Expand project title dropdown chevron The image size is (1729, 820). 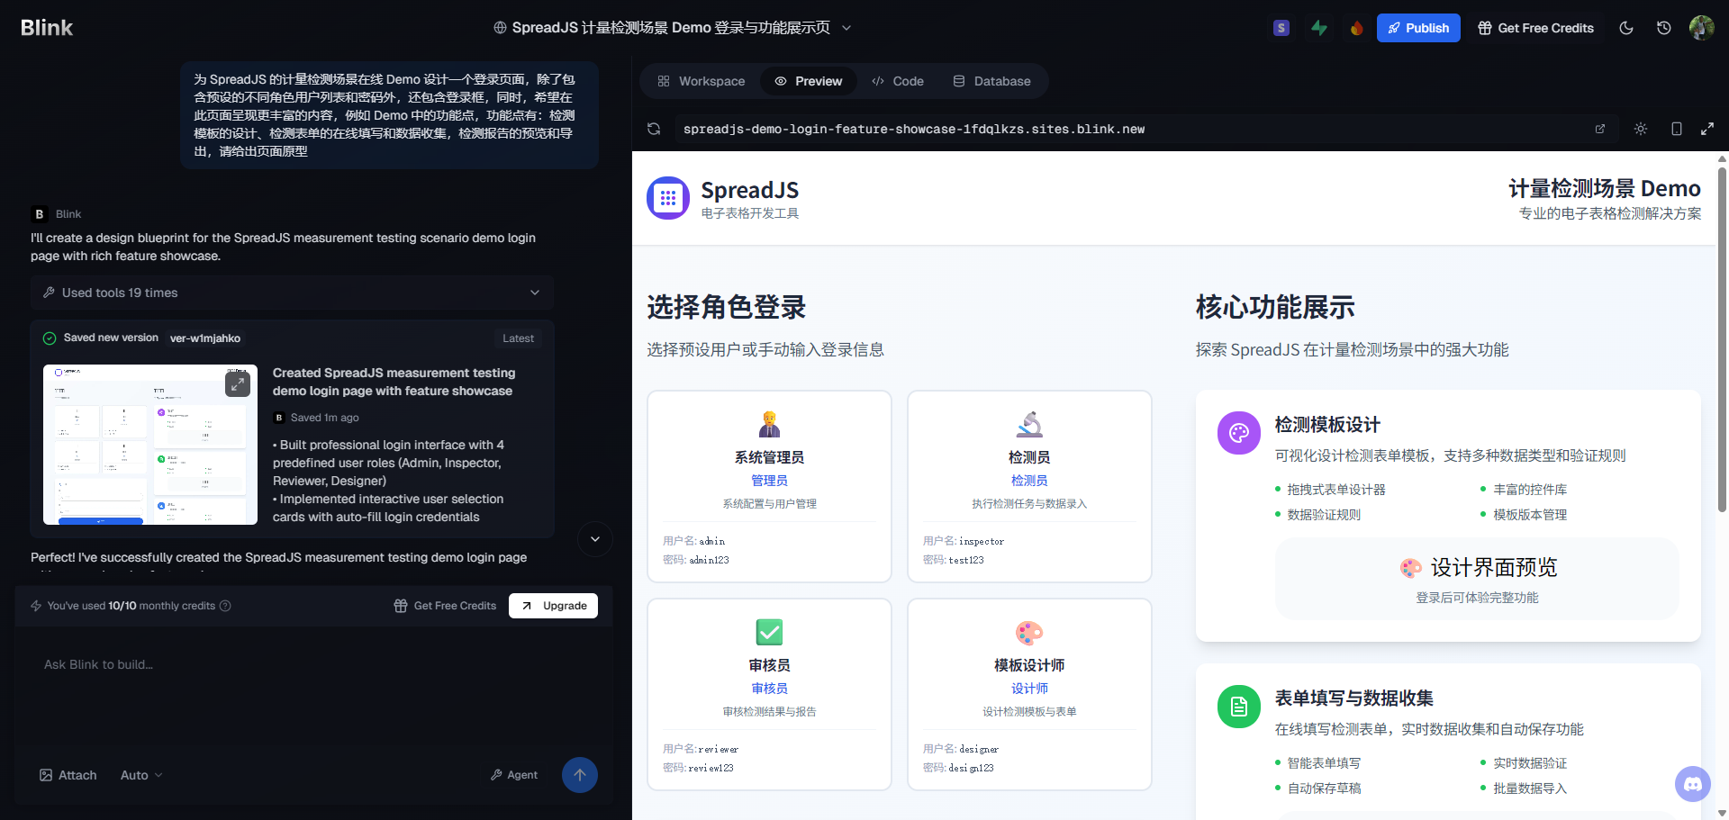tap(846, 28)
